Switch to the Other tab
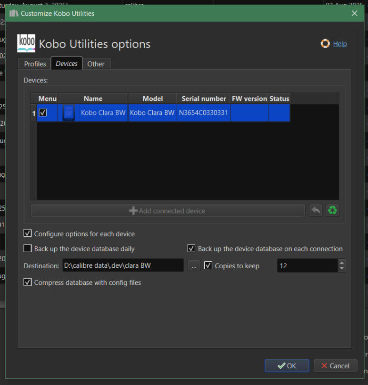Image resolution: width=368 pixels, height=385 pixels. click(96, 64)
